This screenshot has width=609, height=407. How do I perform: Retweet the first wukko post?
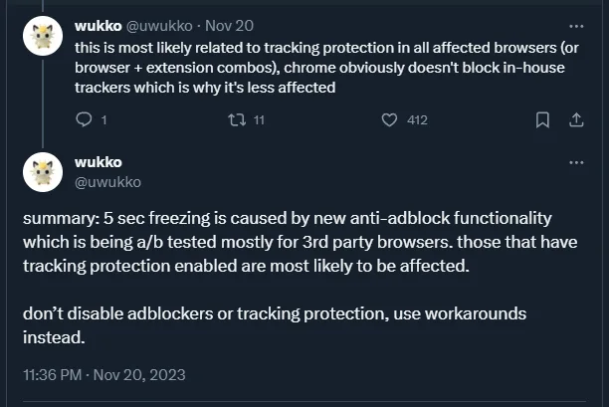tap(236, 119)
